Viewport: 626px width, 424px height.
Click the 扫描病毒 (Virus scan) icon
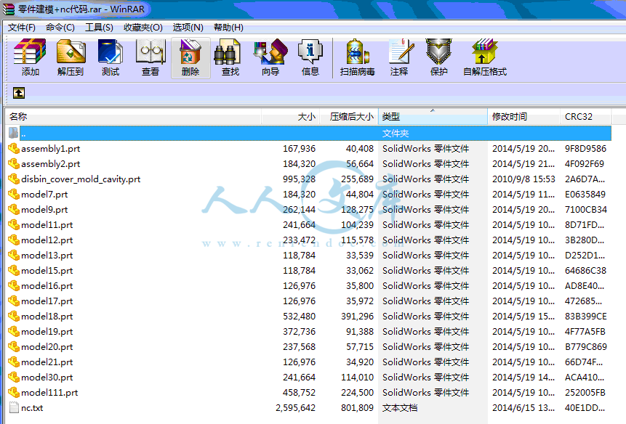[357, 52]
